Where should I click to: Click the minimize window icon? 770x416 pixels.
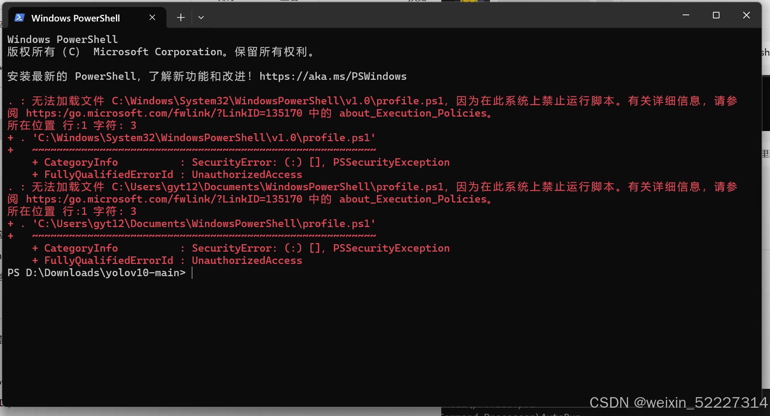coord(686,14)
